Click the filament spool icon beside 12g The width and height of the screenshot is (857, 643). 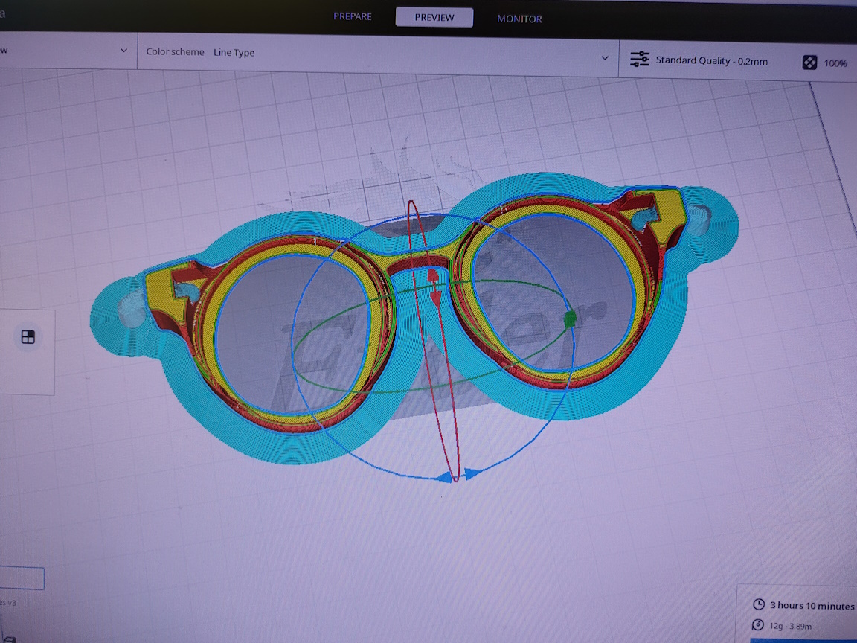pyautogui.click(x=759, y=625)
